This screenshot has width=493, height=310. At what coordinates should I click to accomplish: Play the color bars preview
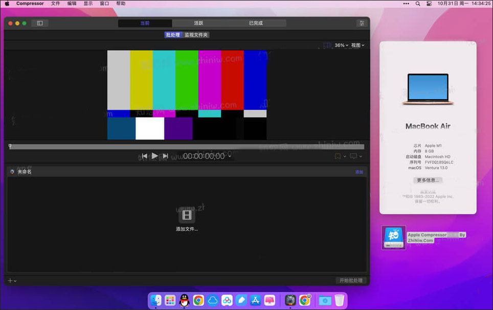point(154,156)
